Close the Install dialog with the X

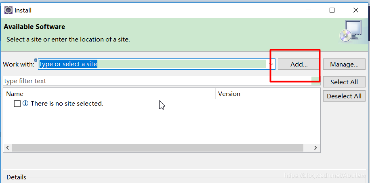click(356, 10)
